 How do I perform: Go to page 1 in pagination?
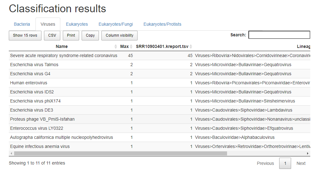(285, 163)
